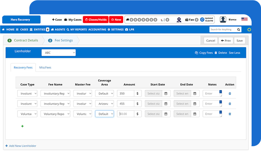The image size is (261, 153).
Task: Open Lienholder ABC dropdown
Action: 59,52
